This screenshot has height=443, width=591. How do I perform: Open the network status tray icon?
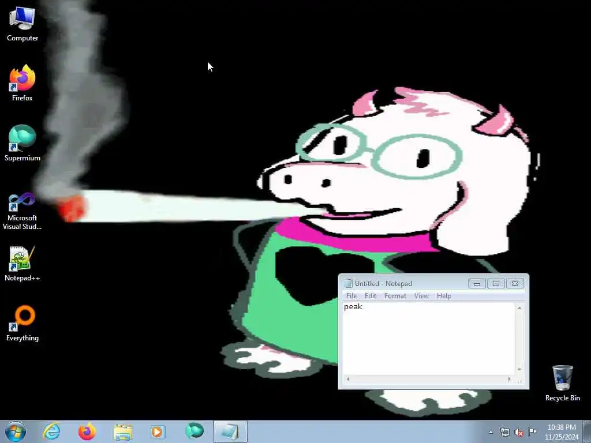[504, 433]
